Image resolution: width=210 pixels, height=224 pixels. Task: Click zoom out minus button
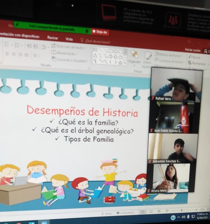coord(172,210)
